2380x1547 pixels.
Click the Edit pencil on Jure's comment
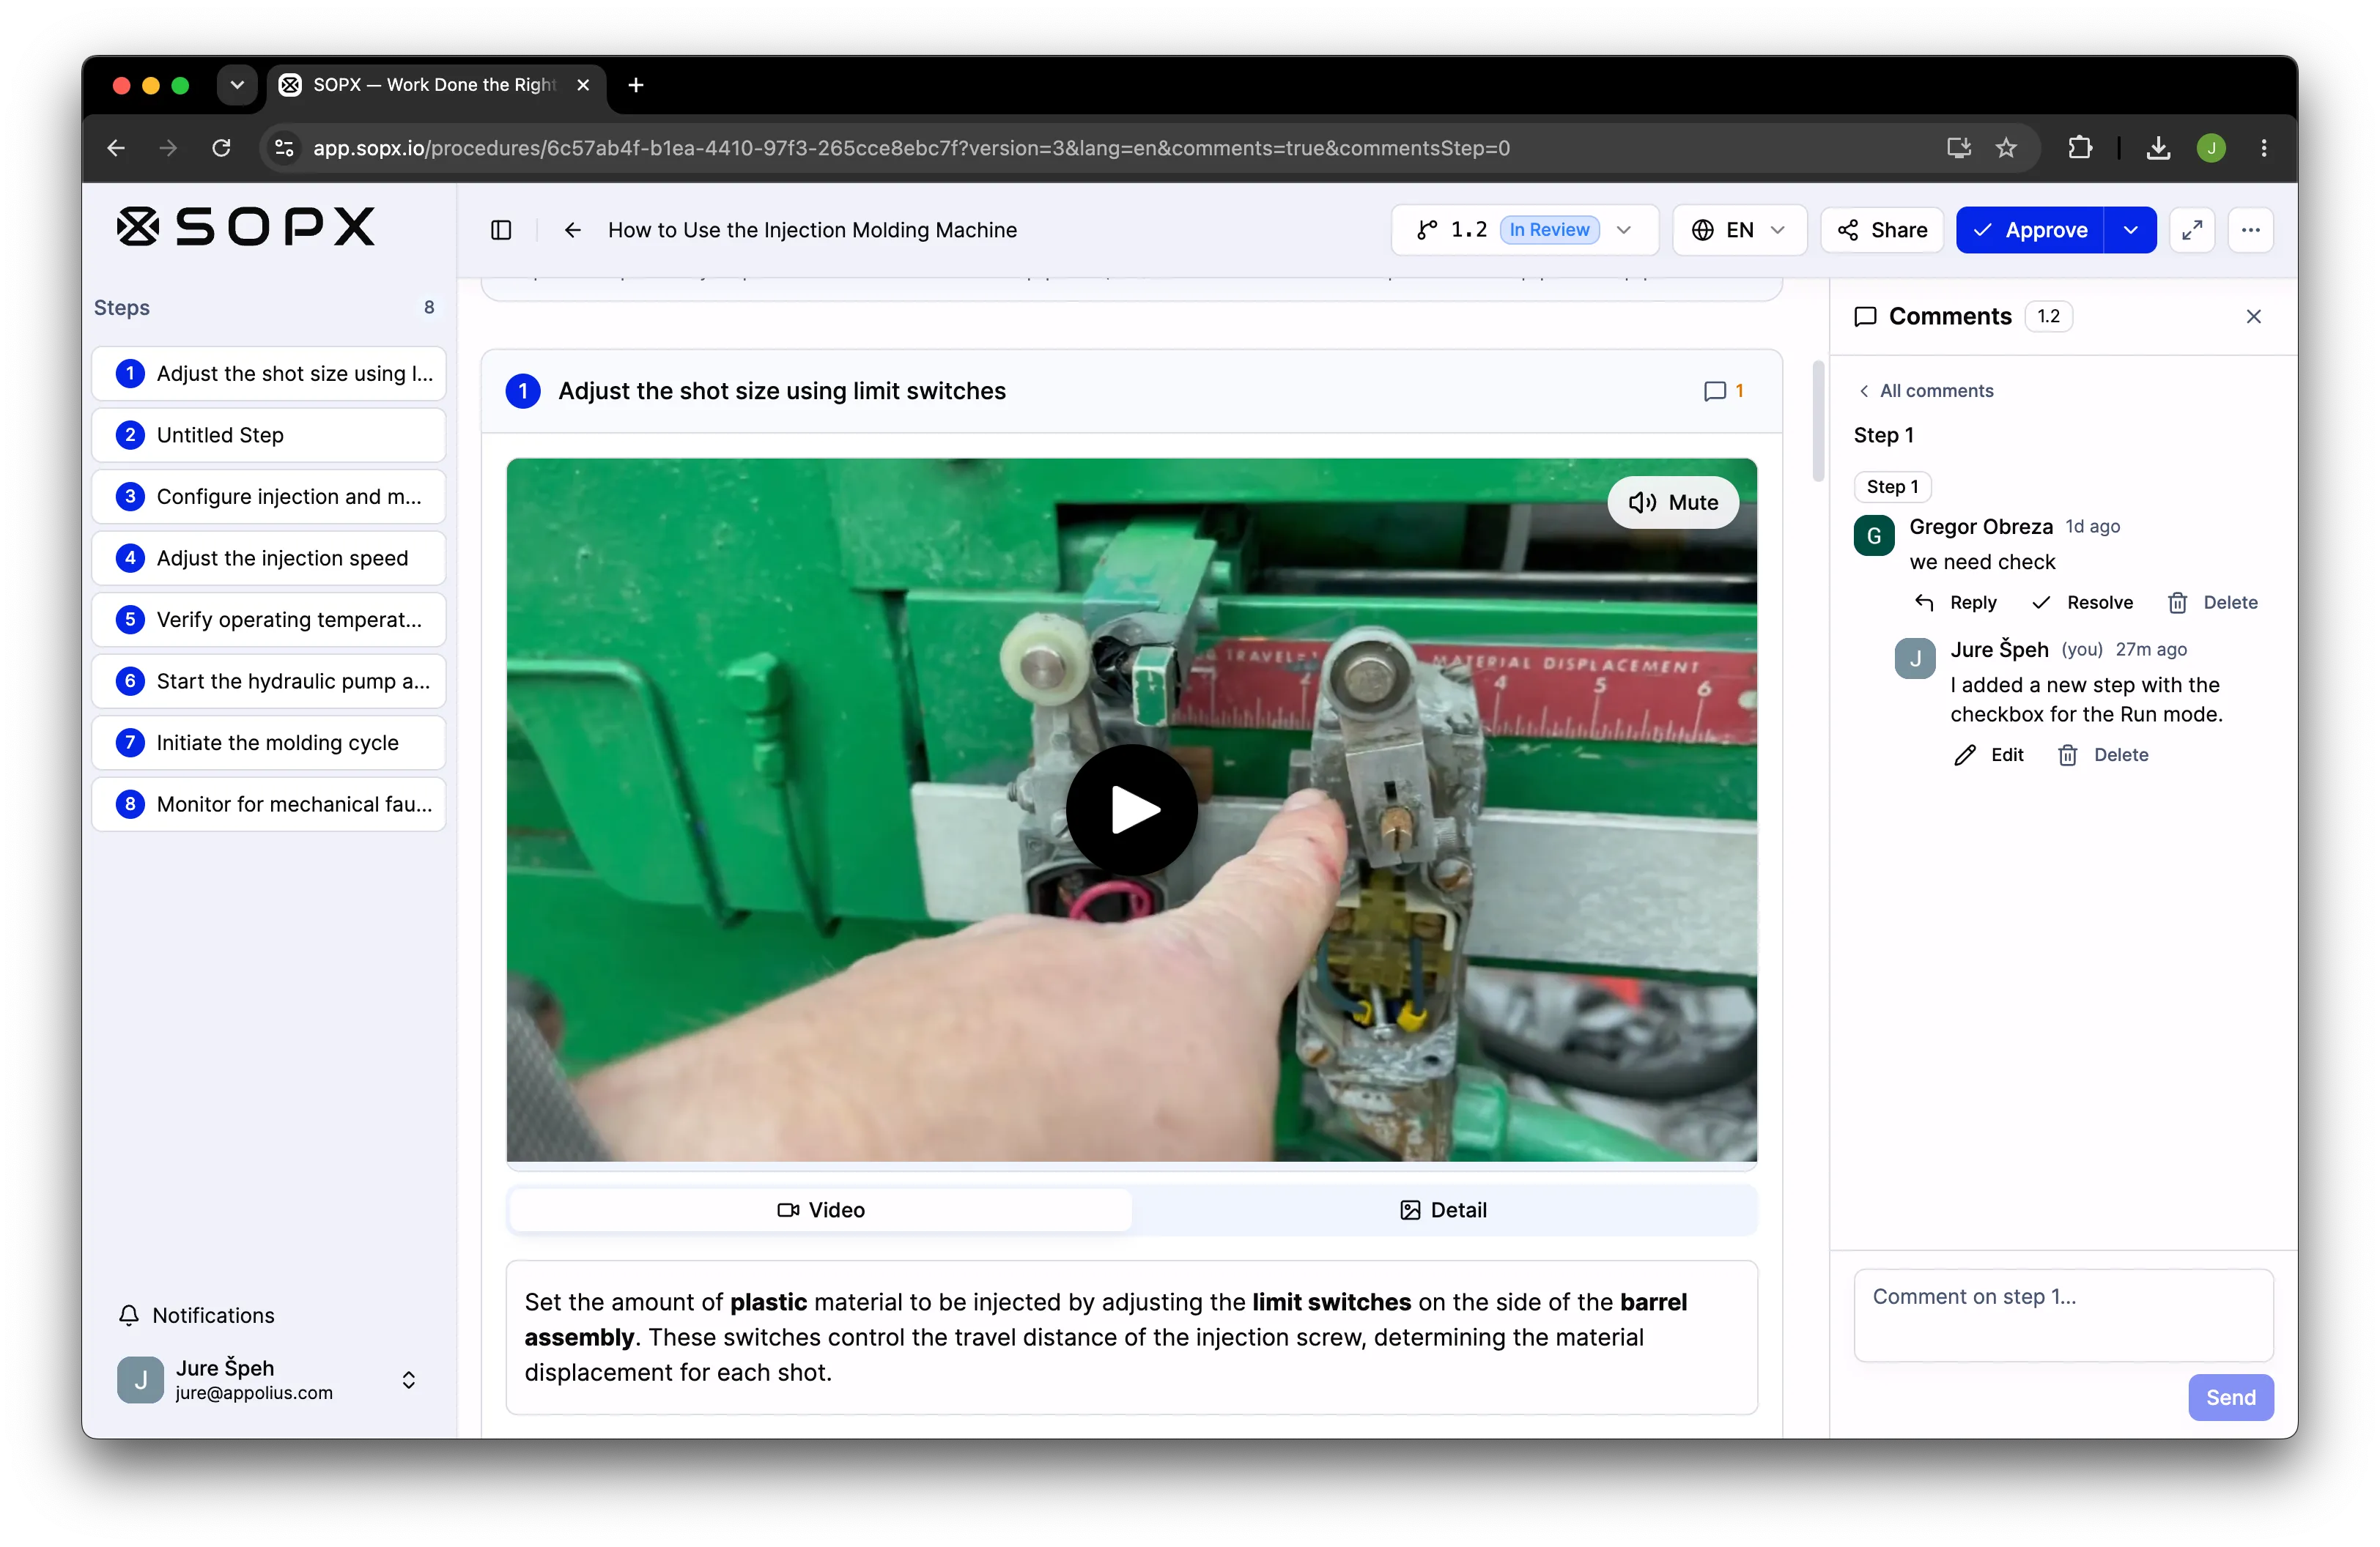pyautogui.click(x=1988, y=754)
